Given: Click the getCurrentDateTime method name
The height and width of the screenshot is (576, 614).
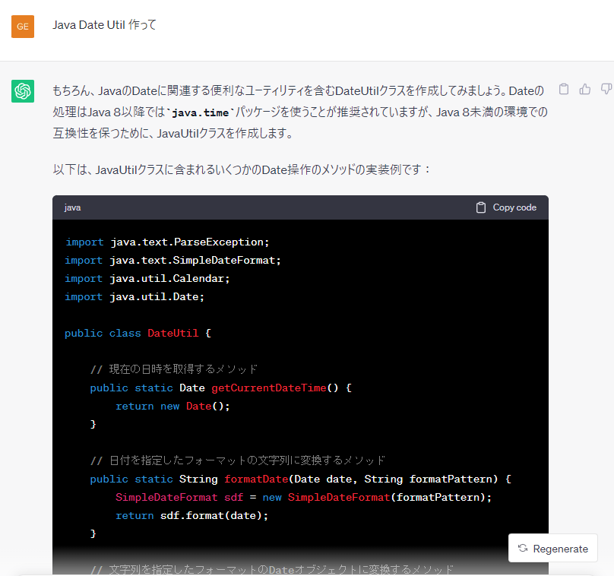Looking at the screenshot, I should [x=268, y=388].
